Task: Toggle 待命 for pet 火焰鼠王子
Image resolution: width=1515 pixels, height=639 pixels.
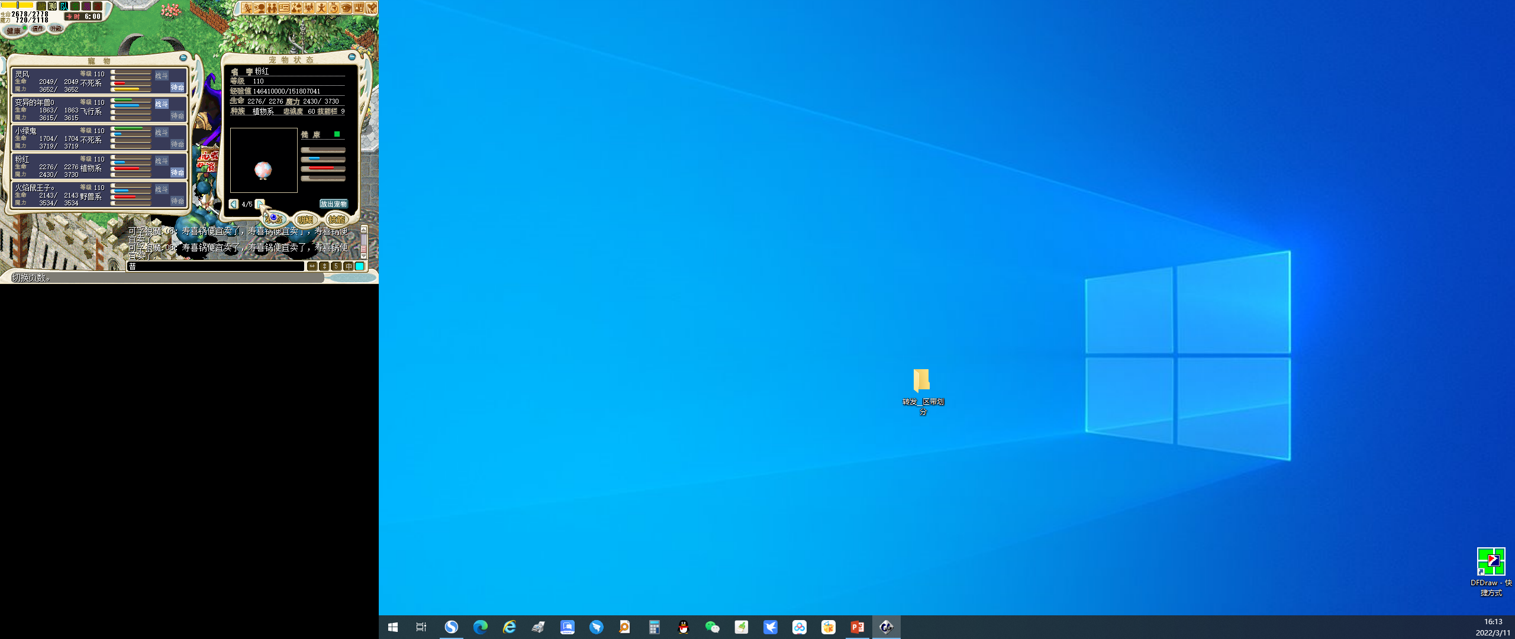Action: coord(178,201)
